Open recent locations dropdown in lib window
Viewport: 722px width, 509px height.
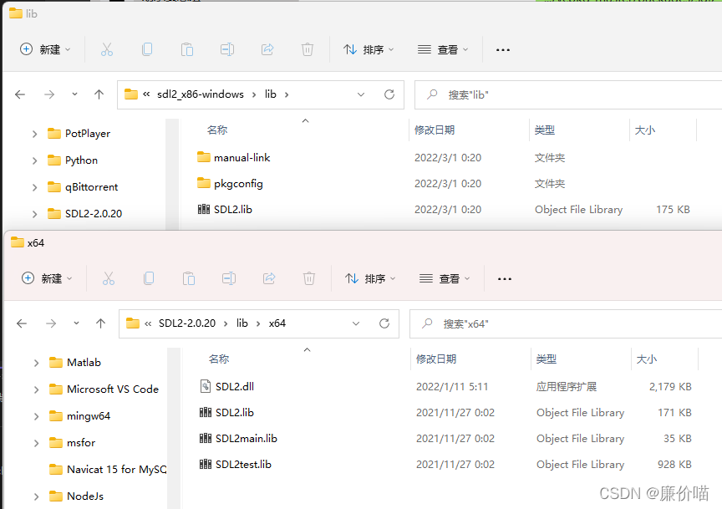click(x=74, y=94)
